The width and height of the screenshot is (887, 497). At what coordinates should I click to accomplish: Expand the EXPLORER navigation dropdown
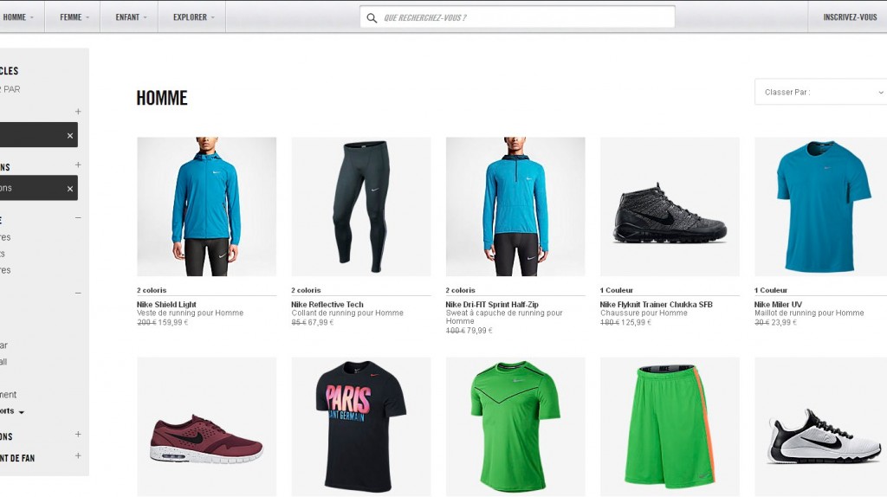tap(194, 17)
